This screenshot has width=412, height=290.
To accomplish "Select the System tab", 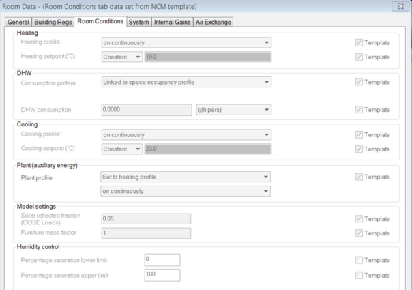I will 138,22.
